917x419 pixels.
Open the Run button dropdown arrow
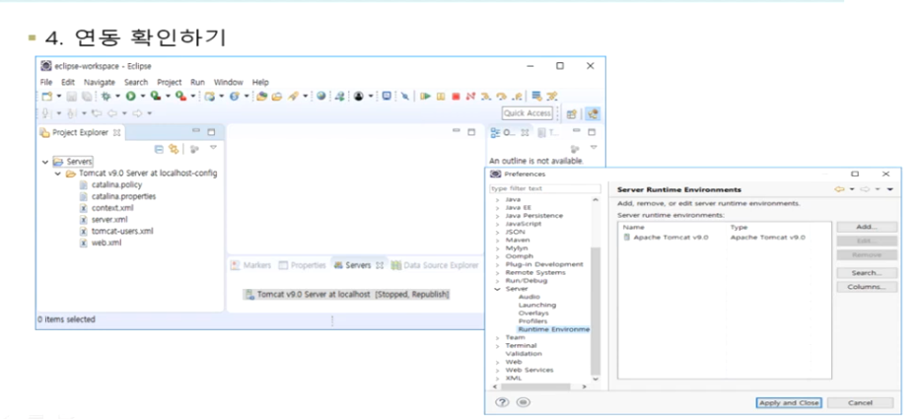[142, 97]
